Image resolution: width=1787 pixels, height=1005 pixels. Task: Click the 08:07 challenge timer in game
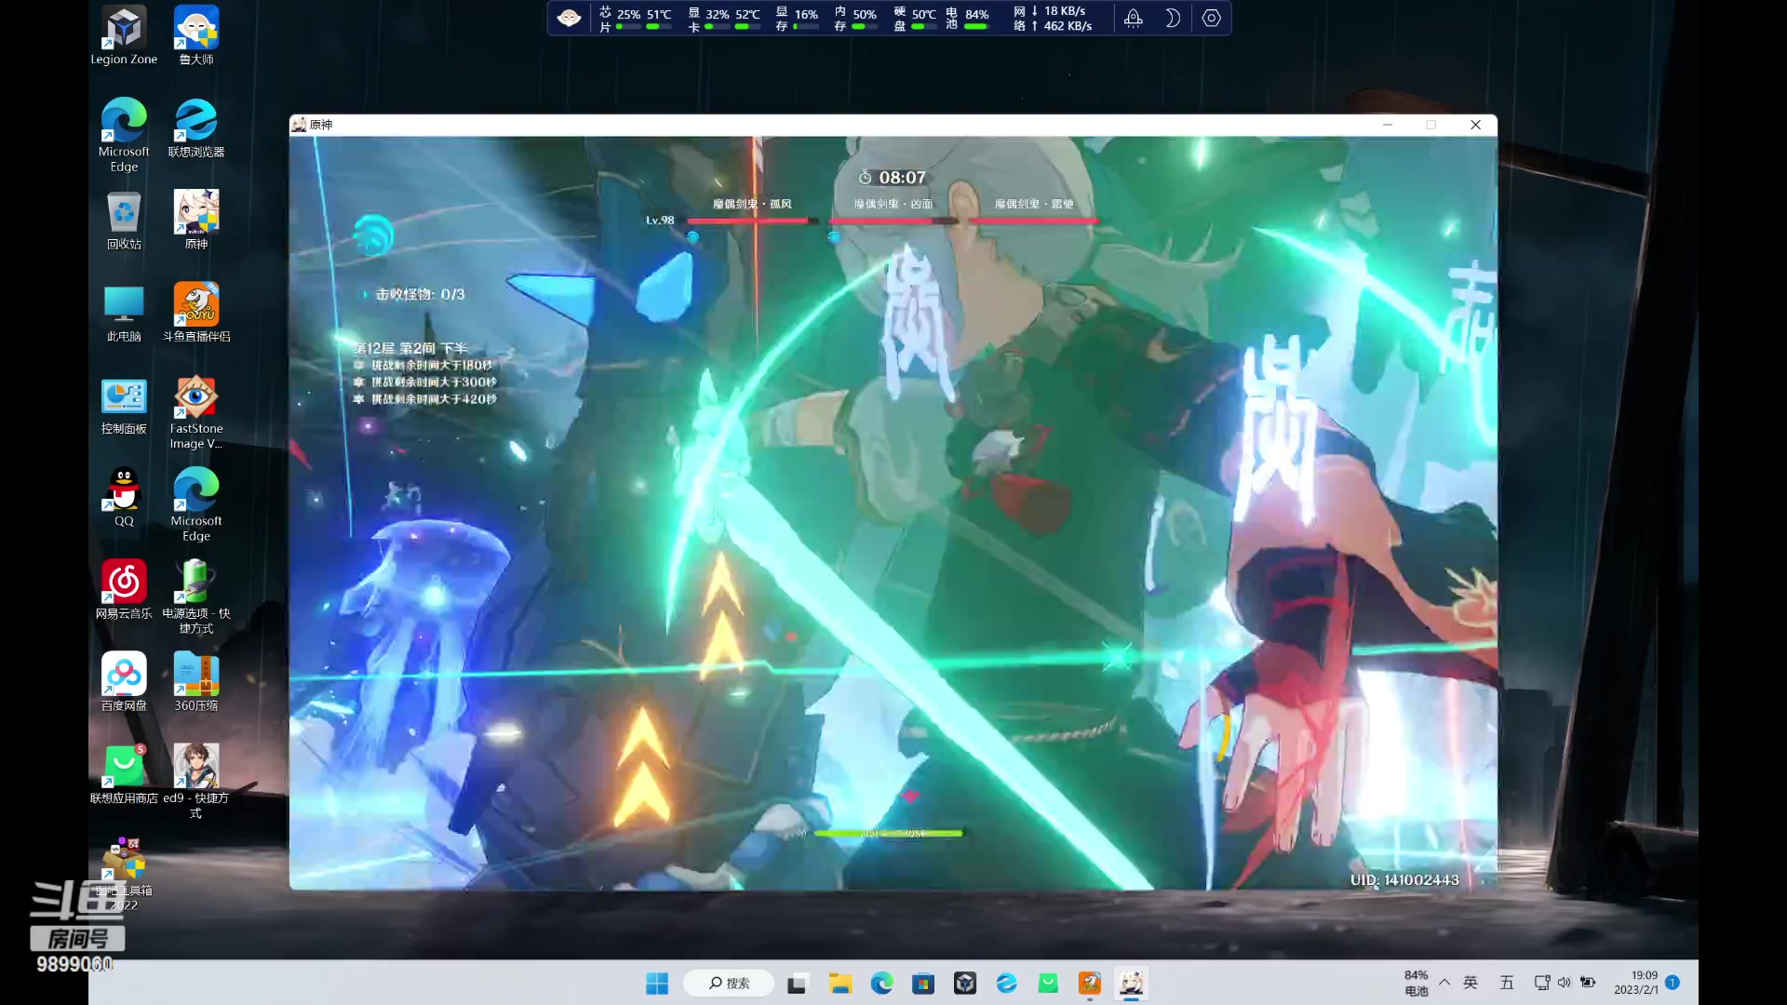[893, 177]
